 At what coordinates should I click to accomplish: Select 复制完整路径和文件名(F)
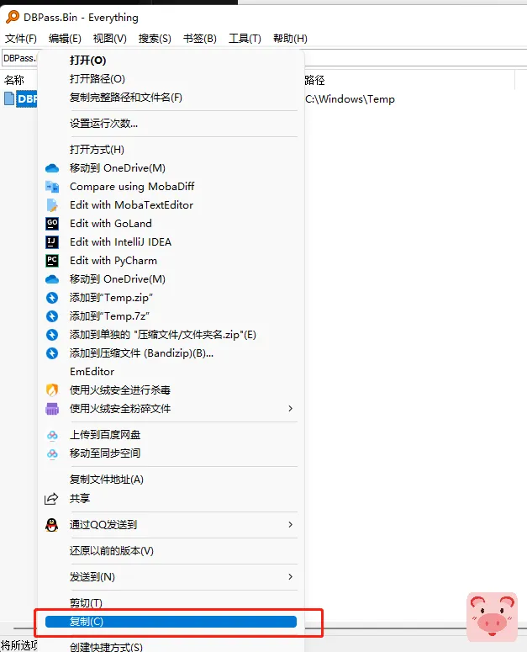[126, 98]
